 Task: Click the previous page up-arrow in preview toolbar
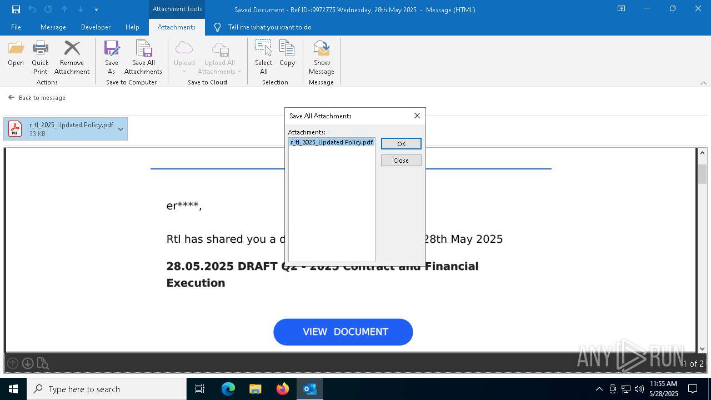13,363
